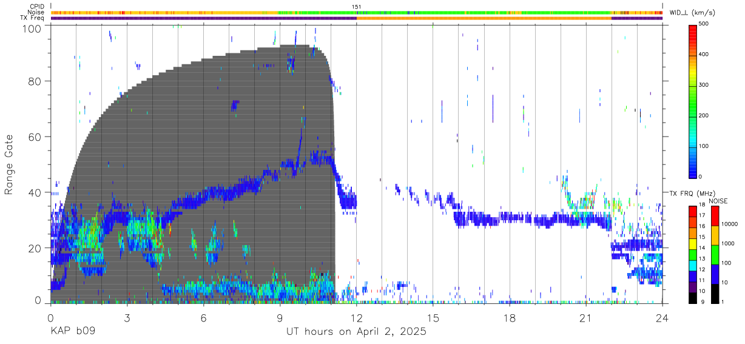Click the TX FRQ (MHz) colorbar
Image resolution: width=745 pixels, height=344 pixels.
coord(693,254)
